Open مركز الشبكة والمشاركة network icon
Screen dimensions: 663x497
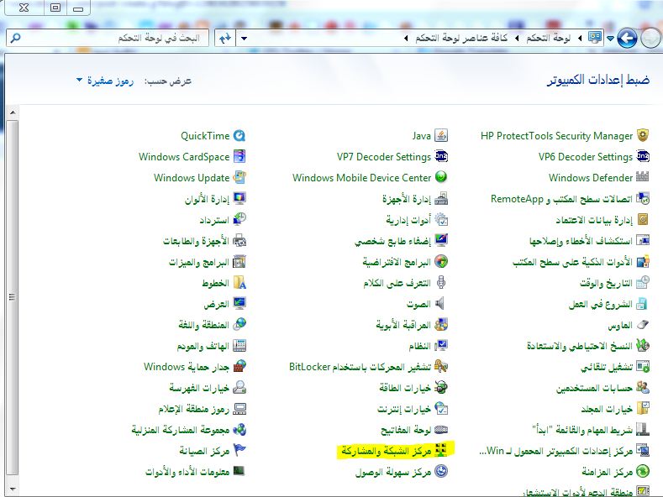(x=441, y=451)
